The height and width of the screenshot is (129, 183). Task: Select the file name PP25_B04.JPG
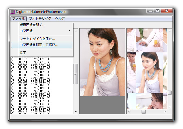click(x=41, y=110)
